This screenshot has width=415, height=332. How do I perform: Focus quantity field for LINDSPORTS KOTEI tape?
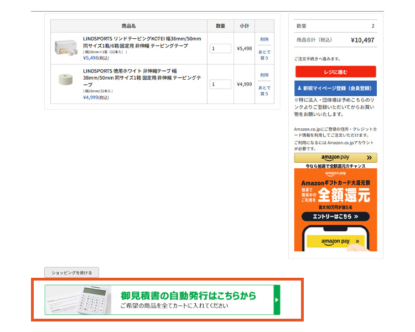point(220,49)
